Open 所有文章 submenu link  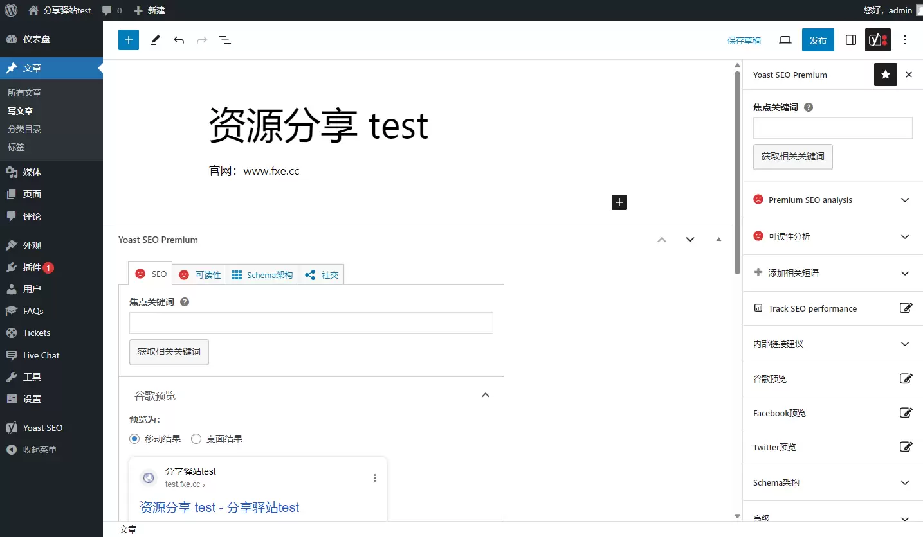(24, 92)
